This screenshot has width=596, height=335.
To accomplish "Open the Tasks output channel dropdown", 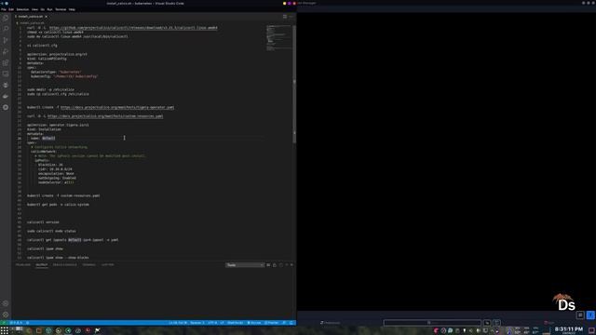I will tap(245, 264).
